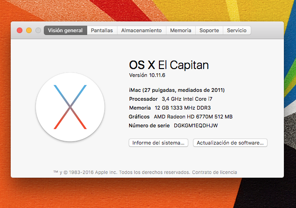This screenshot has width=296, height=208.
Task: Switch to the Pantallas tab
Action: click(x=102, y=30)
